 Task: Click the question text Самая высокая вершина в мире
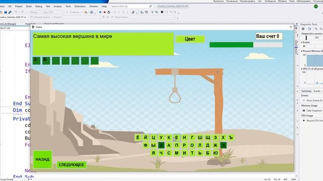(73, 36)
